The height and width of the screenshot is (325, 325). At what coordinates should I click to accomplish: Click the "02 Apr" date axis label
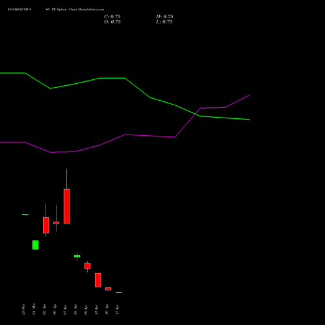point(44,309)
